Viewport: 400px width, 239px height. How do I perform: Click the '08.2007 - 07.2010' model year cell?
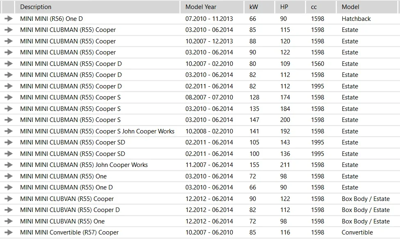click(x=209, y=97)
